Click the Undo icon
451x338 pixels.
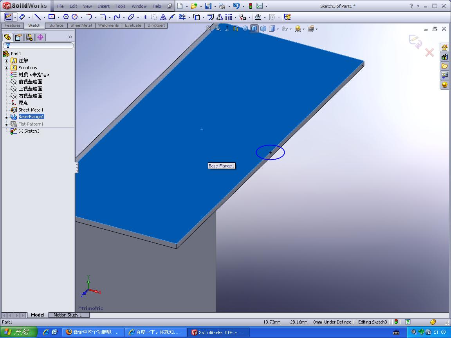pyautogui.click(x=236, y=6)
